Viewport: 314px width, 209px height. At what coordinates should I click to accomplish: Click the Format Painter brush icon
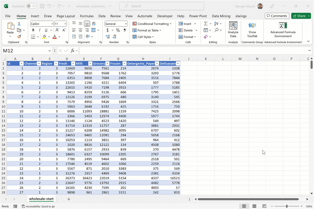click(x=19, y=37)
